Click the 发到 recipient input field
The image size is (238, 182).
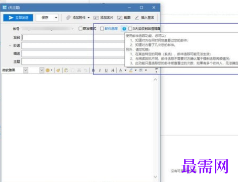[73, 37]
